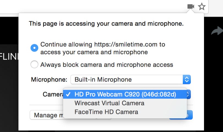Click the camera icon in the address bar
The width and height of the screenshot is (223, 132).
(x=191, y=6)
